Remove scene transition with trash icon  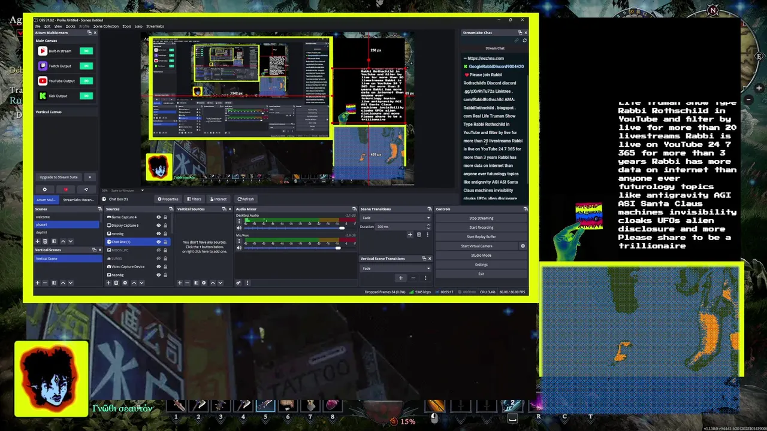pos(418,235)
